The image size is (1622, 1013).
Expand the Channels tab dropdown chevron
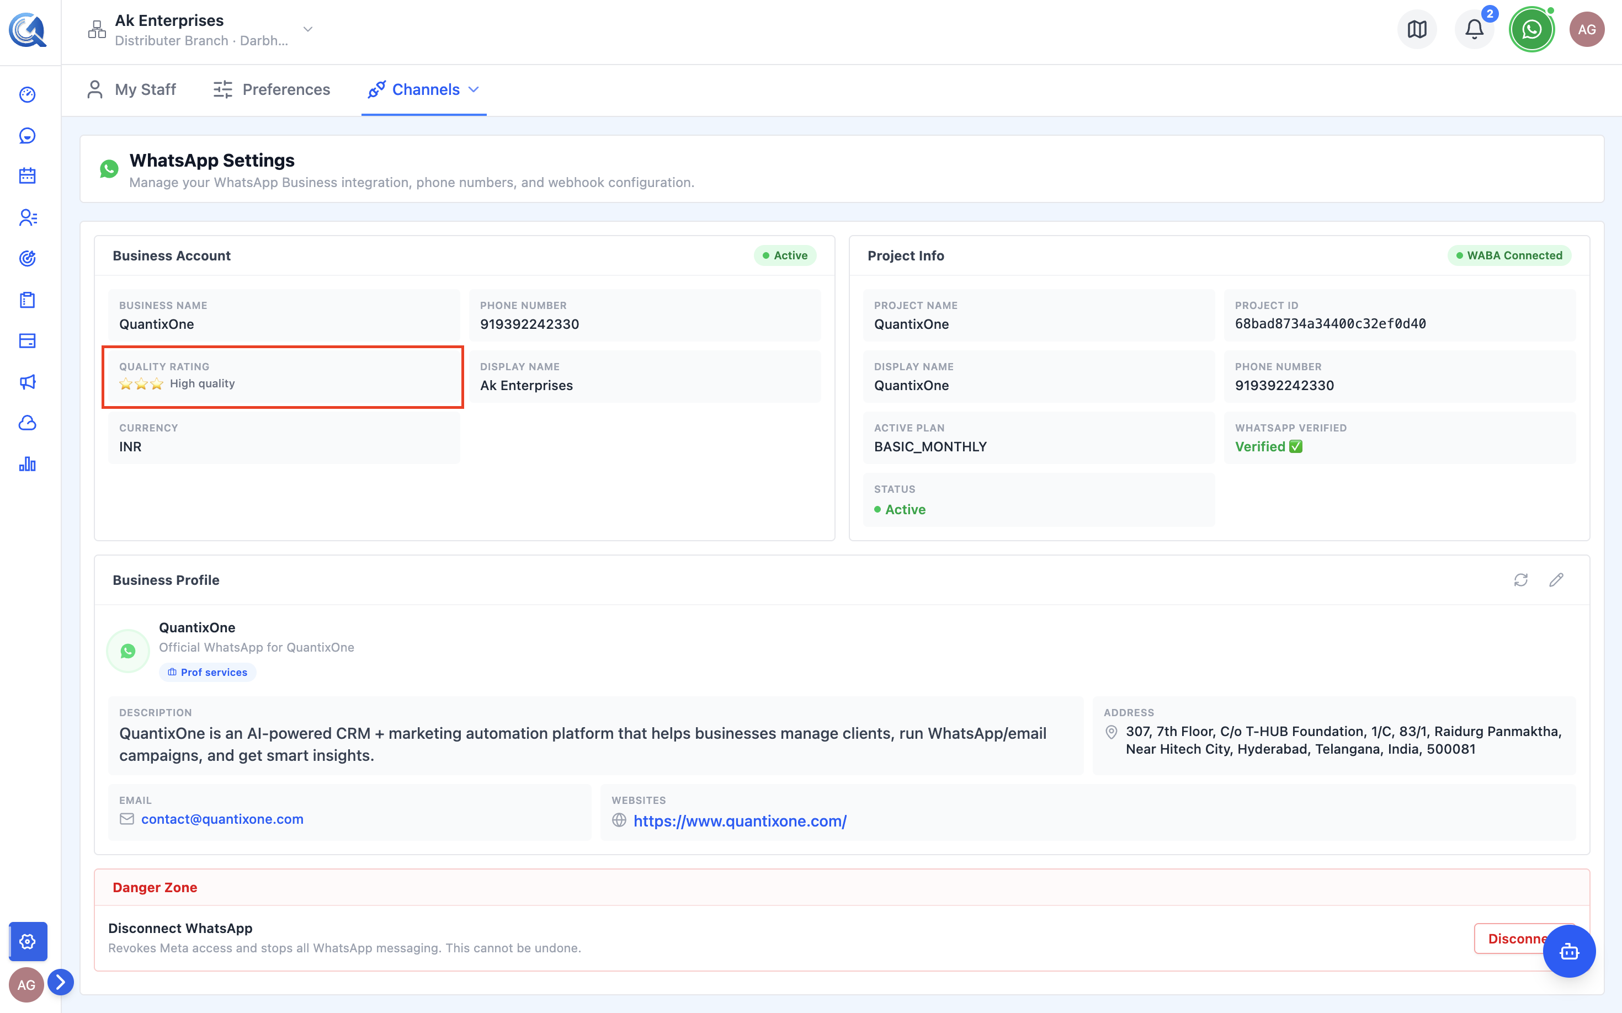[474, 90]
